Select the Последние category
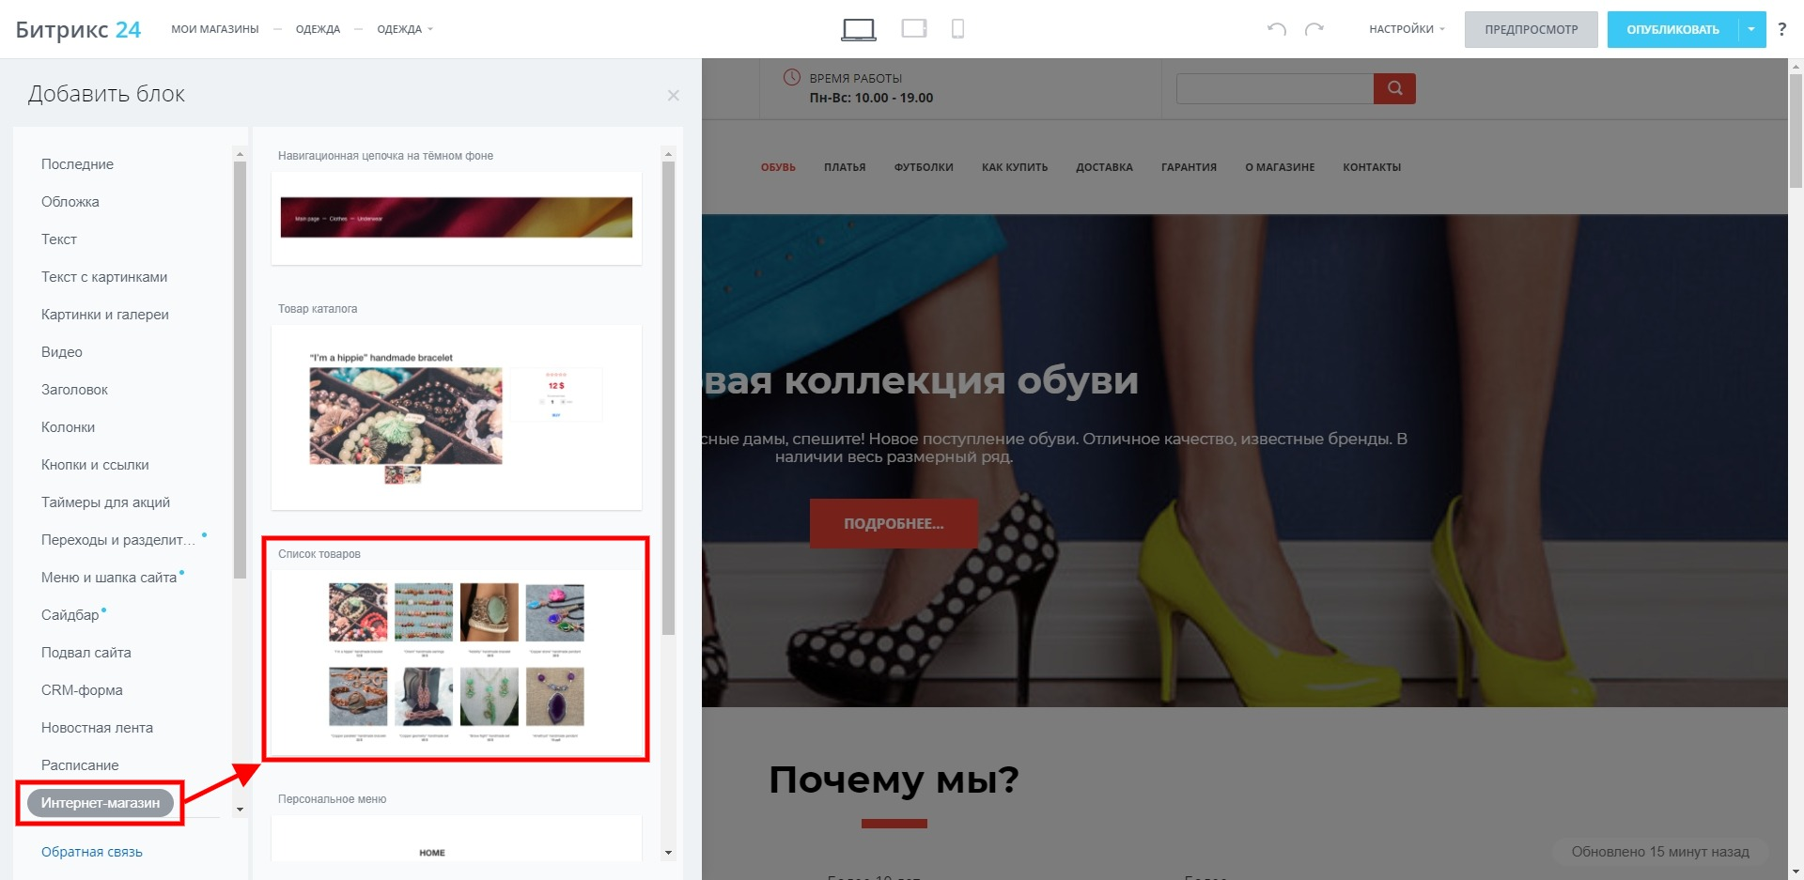Image resolution: width=1804 pixels, height=880 pixels. point(77,164)
